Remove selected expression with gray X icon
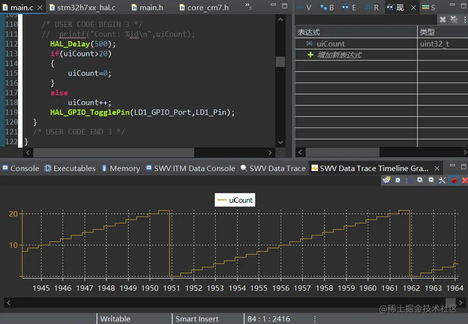 (x=443, y=20)
